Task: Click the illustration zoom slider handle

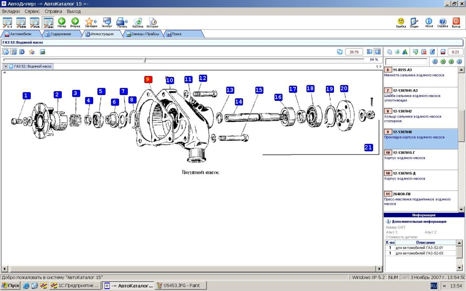Action: 144,60
